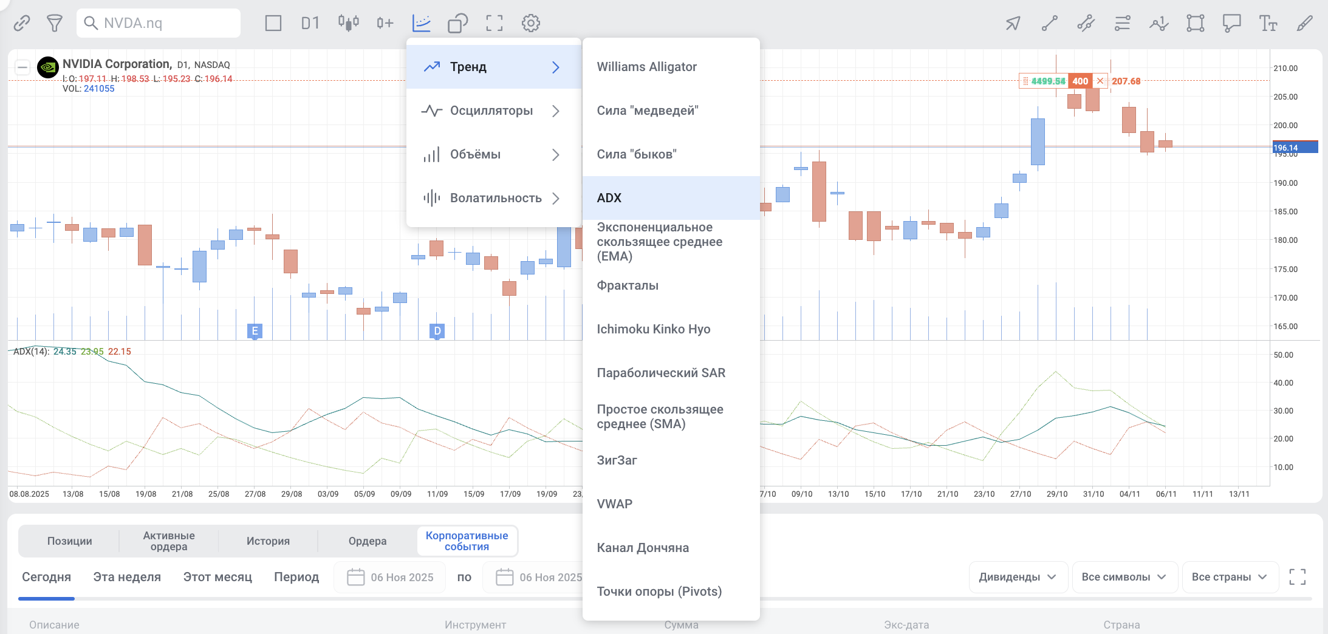The height and width of the screenshot is (634, 1328).
Task: Open the candlestick chart type icon
Action: [x=349, y=23]
